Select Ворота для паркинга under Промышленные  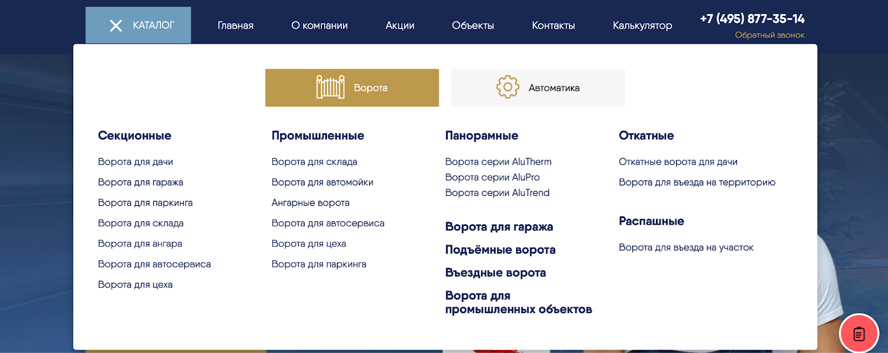(x=319, y=264)
